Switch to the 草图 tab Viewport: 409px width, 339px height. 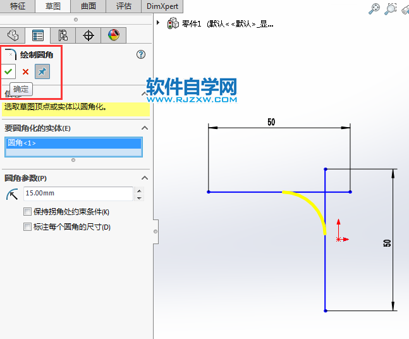coord(52,6)
